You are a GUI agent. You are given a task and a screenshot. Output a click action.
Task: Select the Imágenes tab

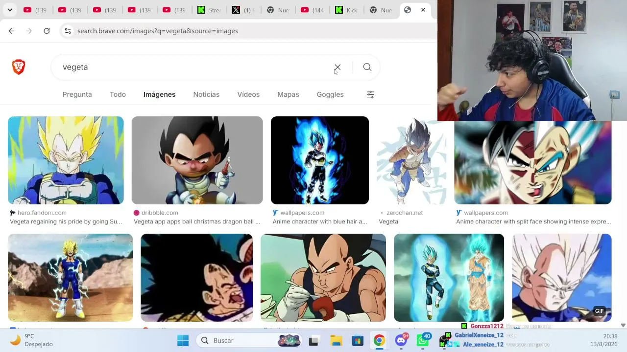159,94
